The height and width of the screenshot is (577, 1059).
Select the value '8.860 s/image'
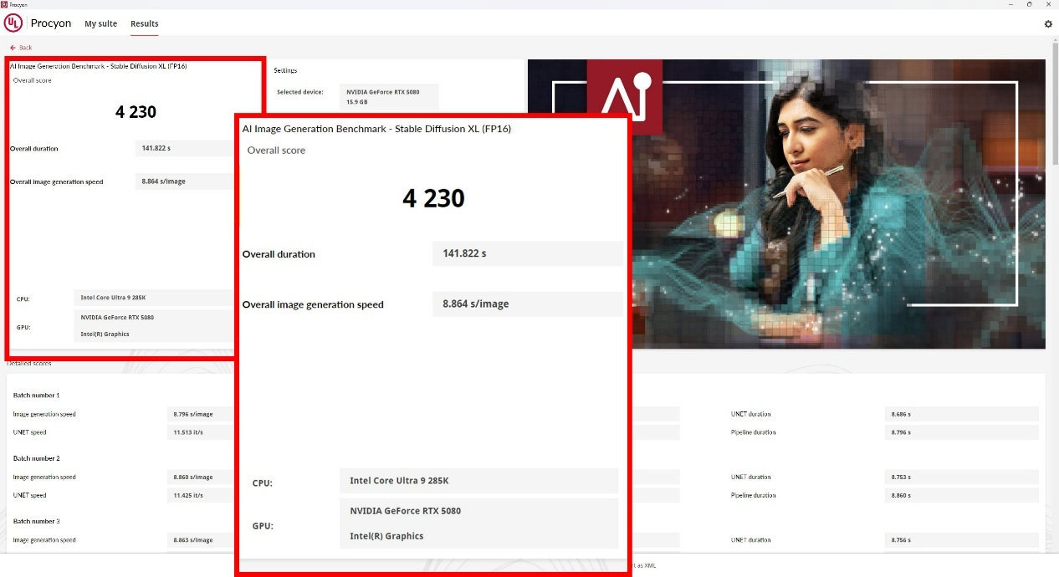click(193, 477)
